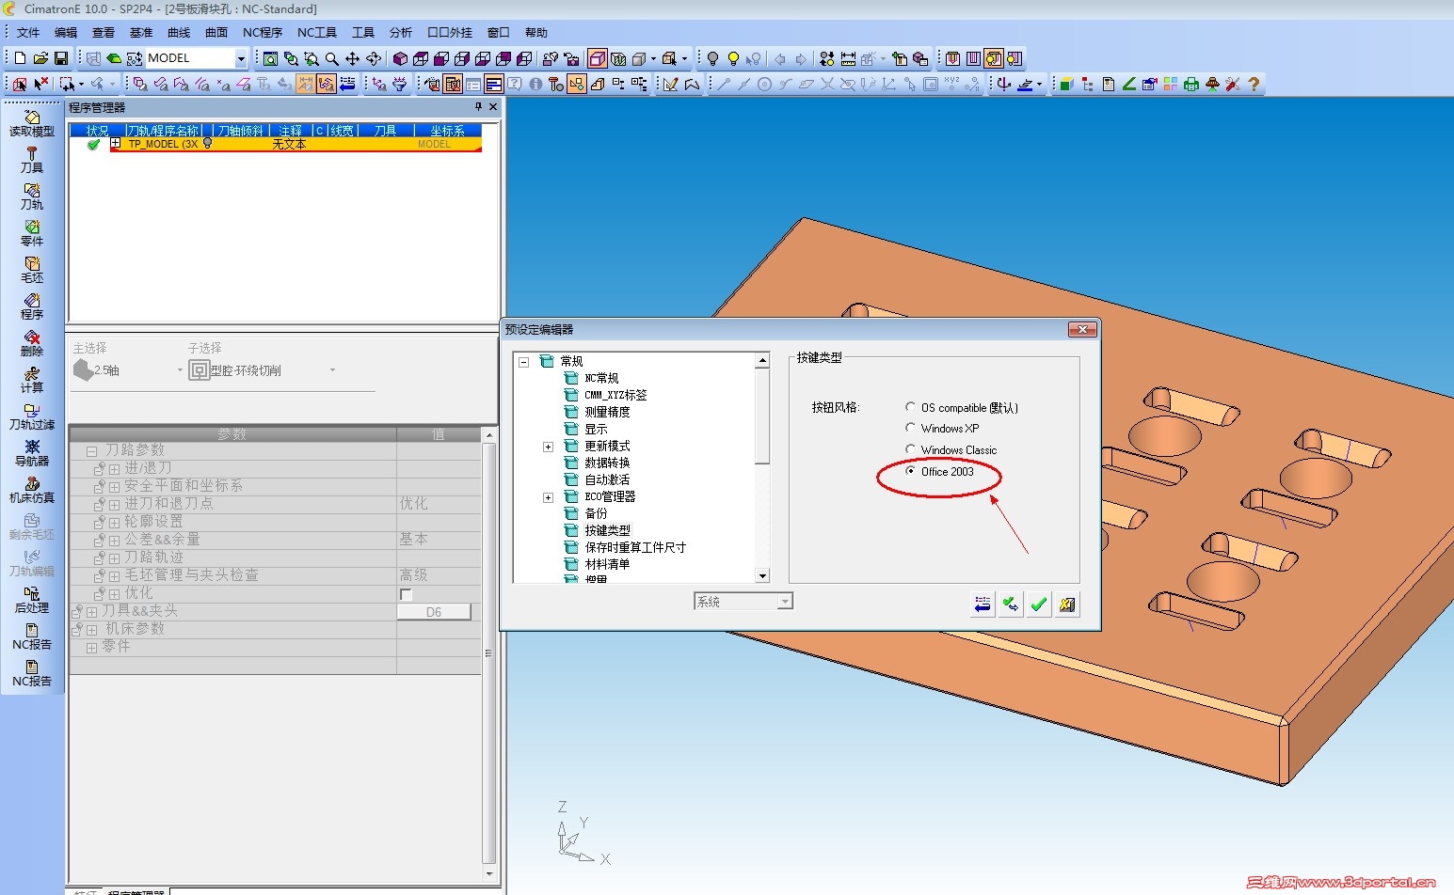This screenshot has width=1454, height=895.
Task: Click the 计算 (Calculate) sidebar icon
Action: coord(32,380)
